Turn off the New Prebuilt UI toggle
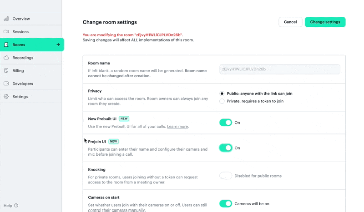The width and height of the screenshot is (364, 212). [226, 123]
